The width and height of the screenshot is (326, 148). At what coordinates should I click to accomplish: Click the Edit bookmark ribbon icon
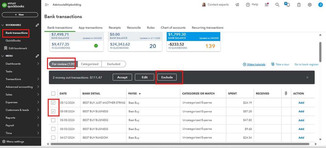[x=6, y=48]
